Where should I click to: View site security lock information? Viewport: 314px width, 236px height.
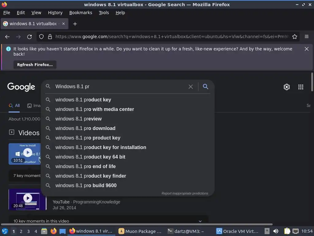pos(50,37)
